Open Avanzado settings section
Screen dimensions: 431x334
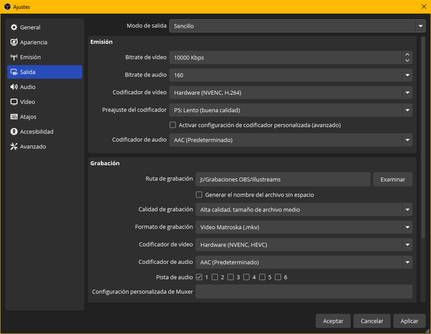(45, 146)
